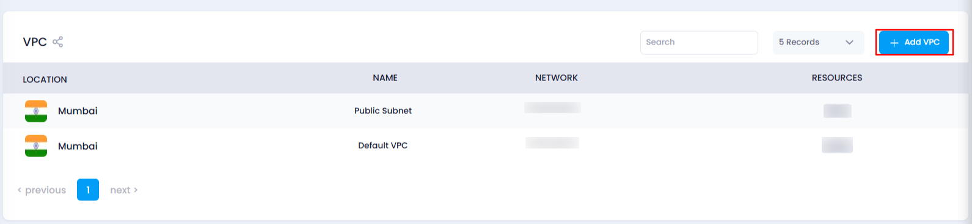The height and width of the screenshot is (224, 972).
Task: Open the Default VPC entry
Action: (383, 145)
